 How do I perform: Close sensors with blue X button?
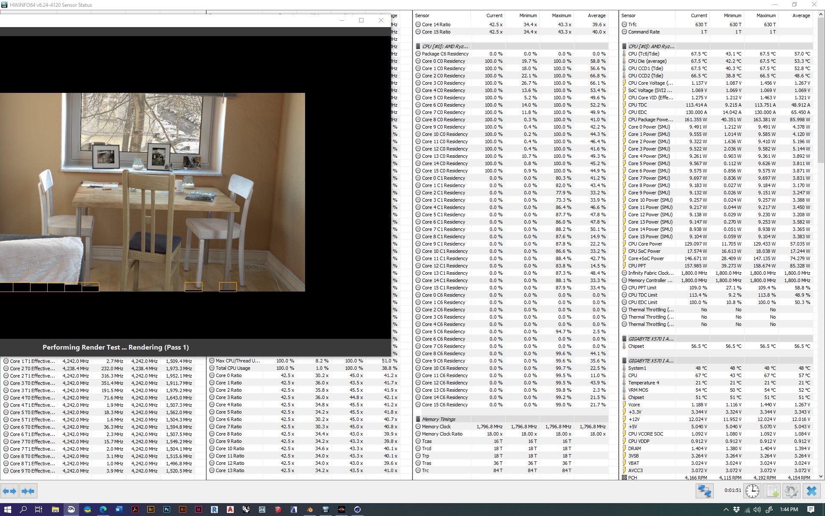[x=811, y=491]
